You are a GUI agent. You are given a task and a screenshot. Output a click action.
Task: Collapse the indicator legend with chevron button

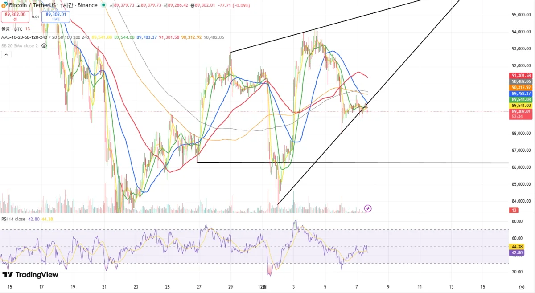[6, 54]
